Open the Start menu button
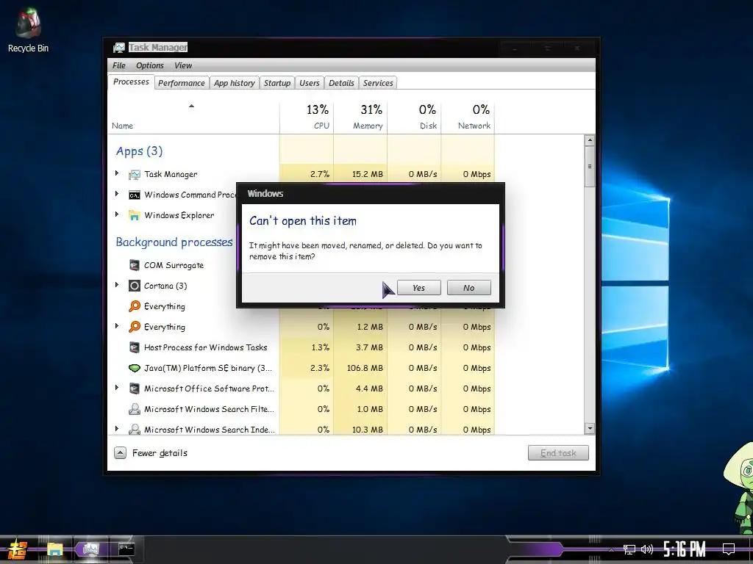The width and height of the screenshot is (753, 564). pyautogui.click(x=18, y=549)
